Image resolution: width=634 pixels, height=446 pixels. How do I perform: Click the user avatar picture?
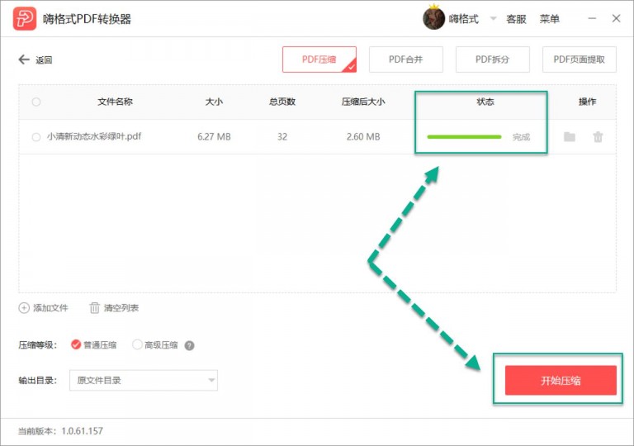click(434, 19)
